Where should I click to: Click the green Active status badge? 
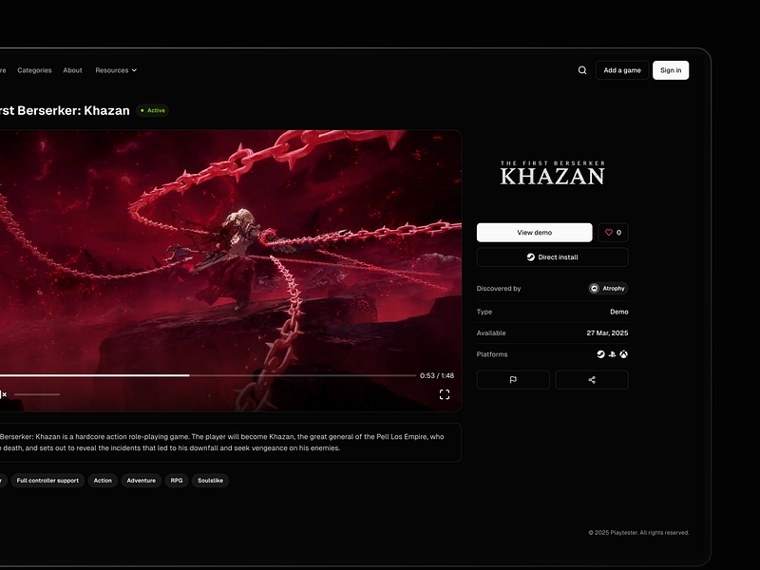[x=153, y=110]
